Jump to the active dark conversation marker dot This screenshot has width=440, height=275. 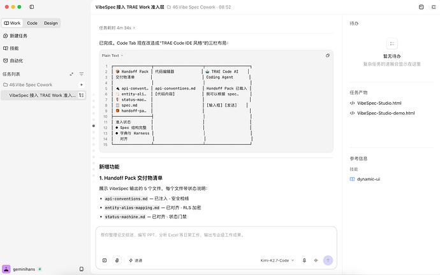tap(94, 126)
